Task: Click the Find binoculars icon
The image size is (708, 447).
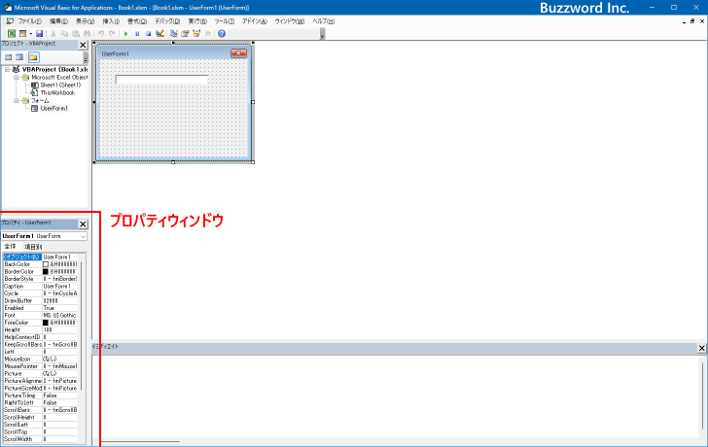Action: click(87, 33)
